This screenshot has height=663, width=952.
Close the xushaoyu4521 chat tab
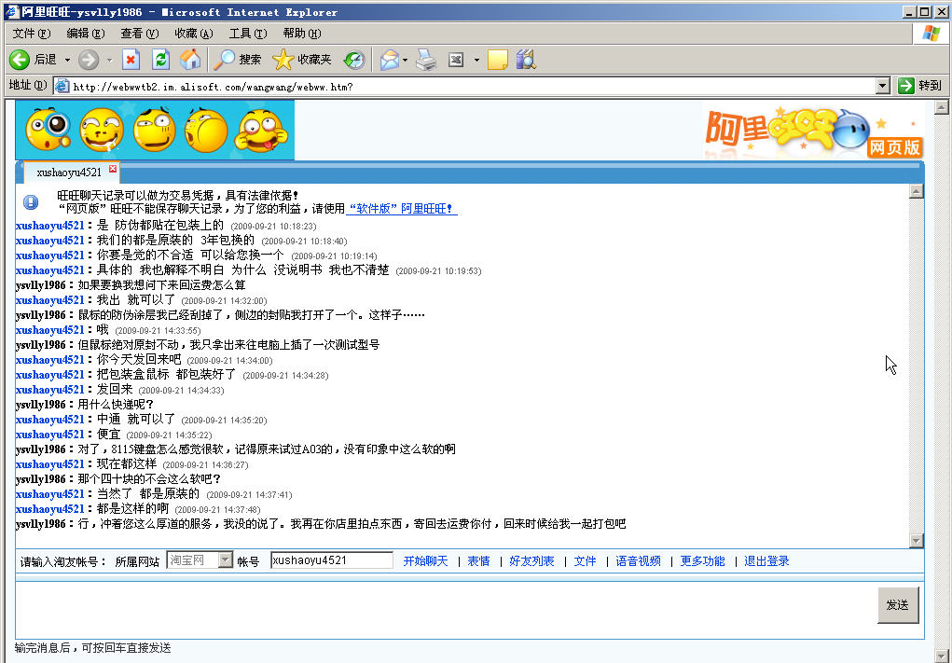[113, 169]
